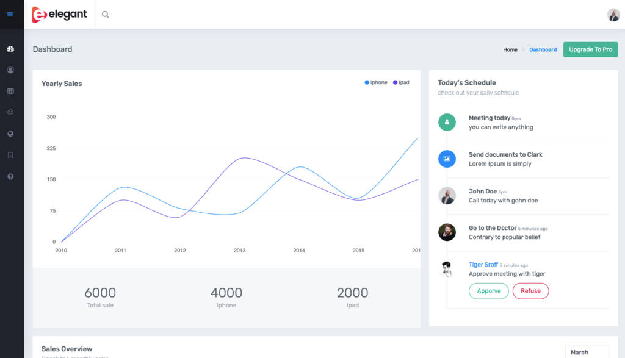Click the Call today with gohn doe text
Viewport: 625px width, 358px height.
pyautogui.click(x=504, y=201)
